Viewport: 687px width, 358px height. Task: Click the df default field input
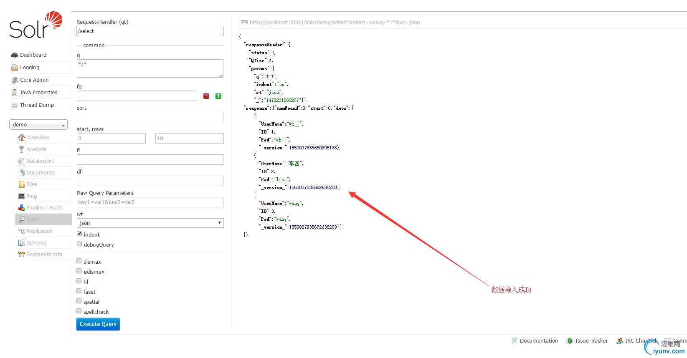(150, 181)
